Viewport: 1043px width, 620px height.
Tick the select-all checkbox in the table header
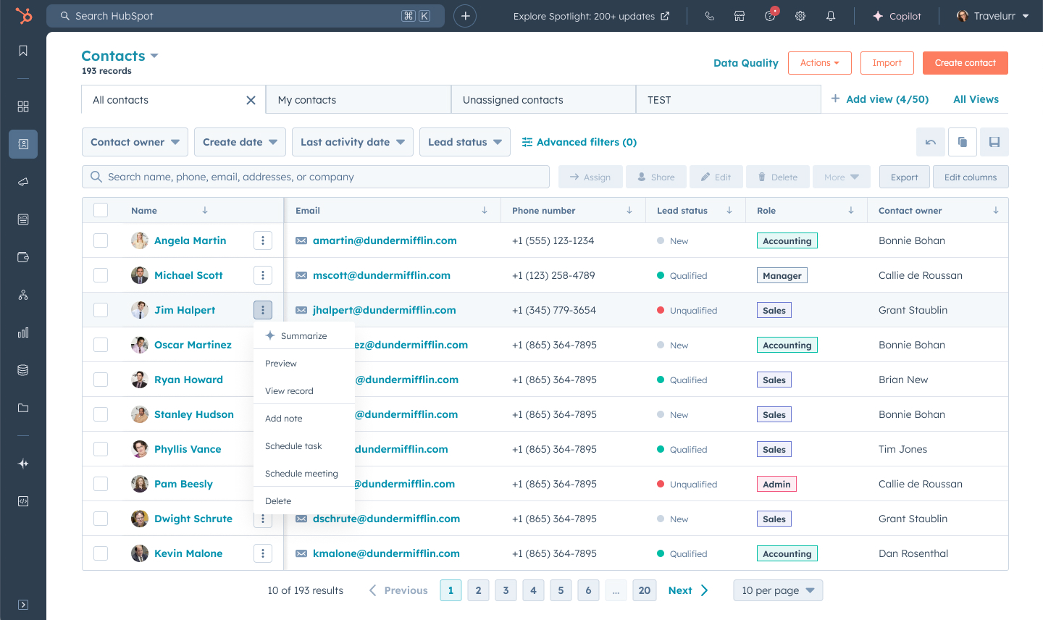click(101, 210)
